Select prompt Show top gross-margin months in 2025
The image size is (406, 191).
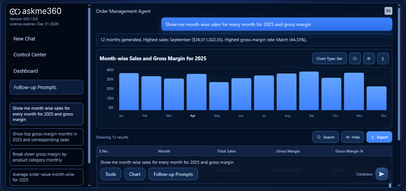[x=47, y=137]
